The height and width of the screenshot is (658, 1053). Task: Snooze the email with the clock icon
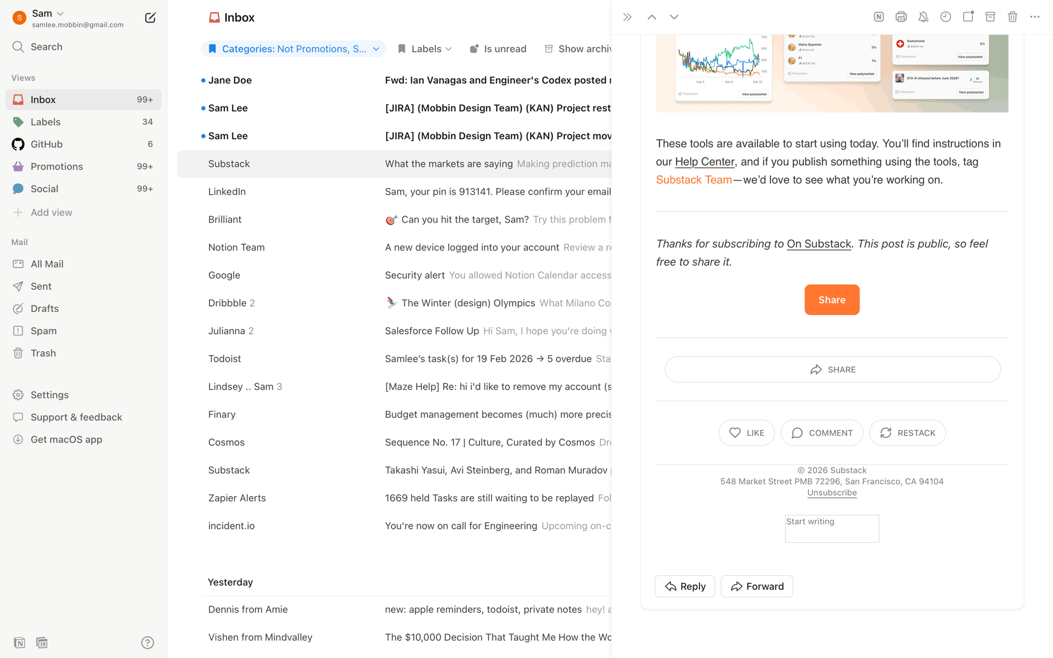946,17
